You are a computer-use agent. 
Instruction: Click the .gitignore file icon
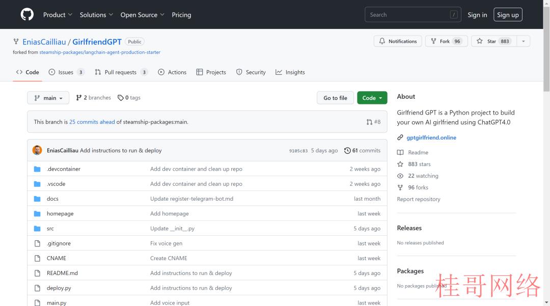point(37,243)
